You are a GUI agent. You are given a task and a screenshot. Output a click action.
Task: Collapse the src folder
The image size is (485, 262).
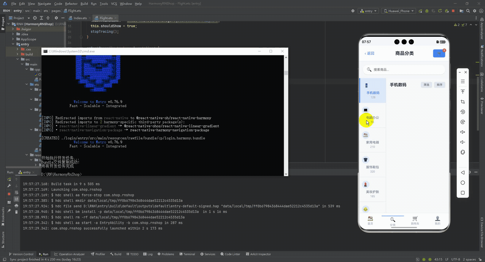coord(17,59)
